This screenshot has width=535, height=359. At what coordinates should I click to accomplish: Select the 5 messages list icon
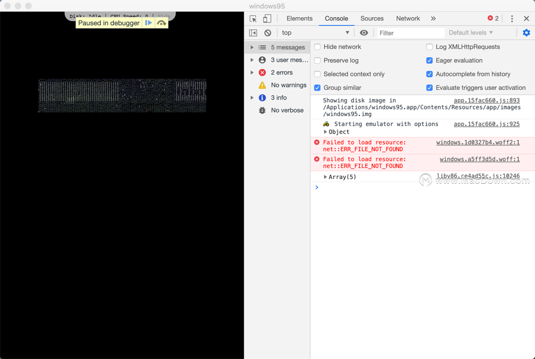coord(262,47)
